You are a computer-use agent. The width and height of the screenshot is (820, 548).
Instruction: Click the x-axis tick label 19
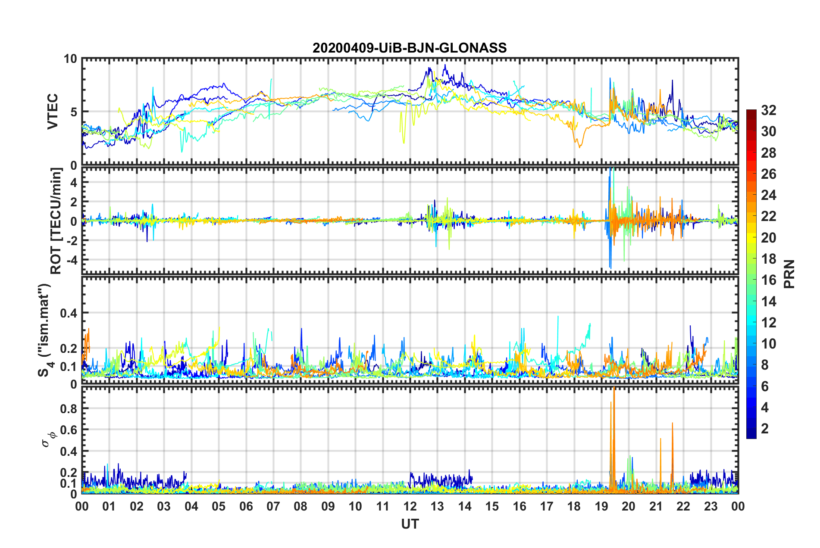601,506
